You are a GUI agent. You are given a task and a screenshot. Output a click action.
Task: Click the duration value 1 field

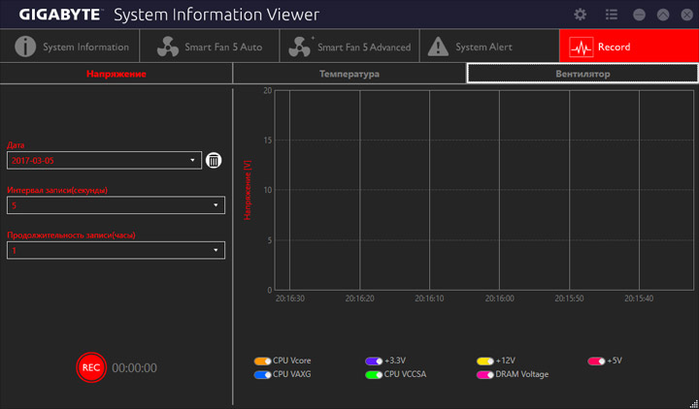click(x=116, y=250)
